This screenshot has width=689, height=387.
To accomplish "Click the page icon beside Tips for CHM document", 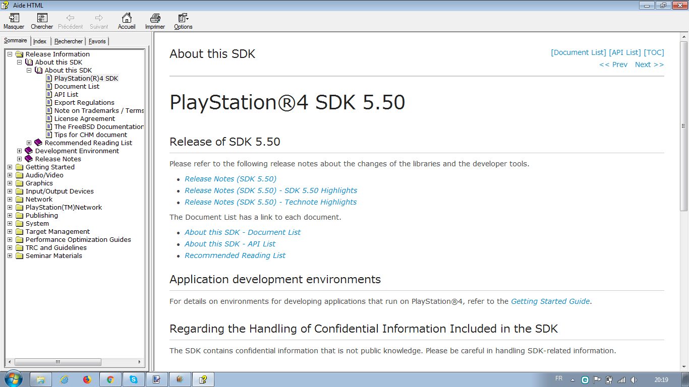I will pyautogui.click(x=49, y=135).
